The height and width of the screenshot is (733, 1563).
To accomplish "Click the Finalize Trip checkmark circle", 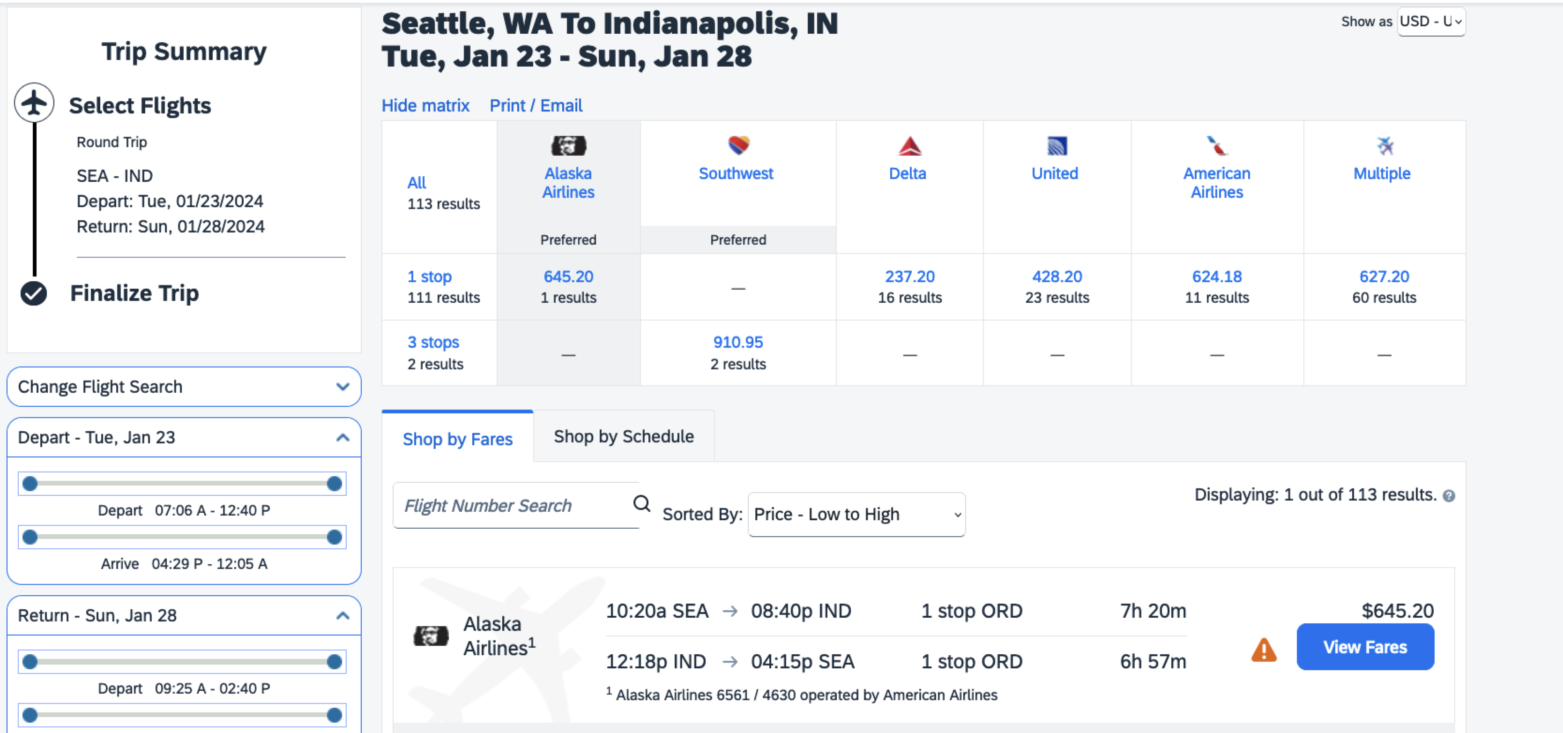I will pyautogui.click(x=34, y=294).
